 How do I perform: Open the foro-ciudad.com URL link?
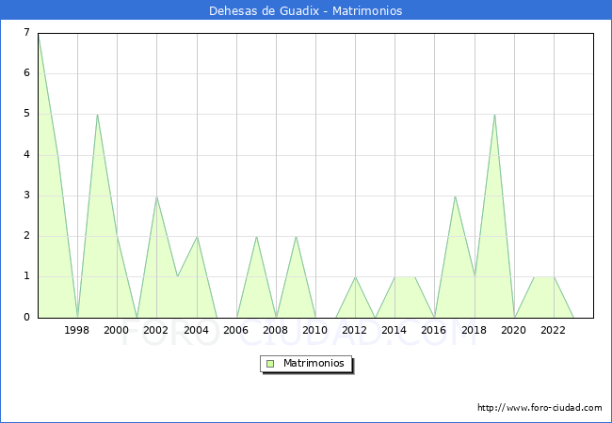(x=540, y=408)
